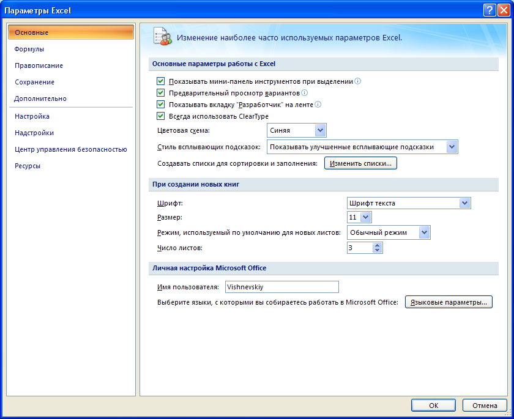
Task: Click the resize grip at dialog corner
Action: [x=508, y=413]
